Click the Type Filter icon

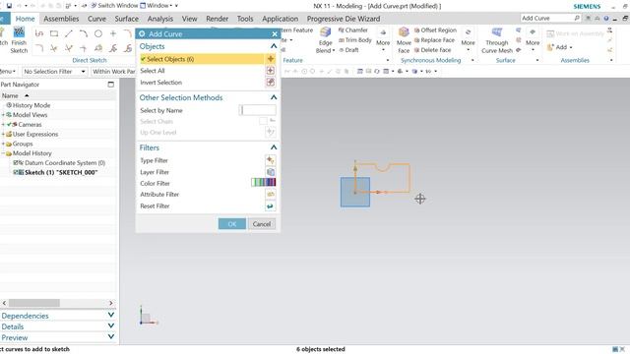pyautogui.click(x=271, y=160)
